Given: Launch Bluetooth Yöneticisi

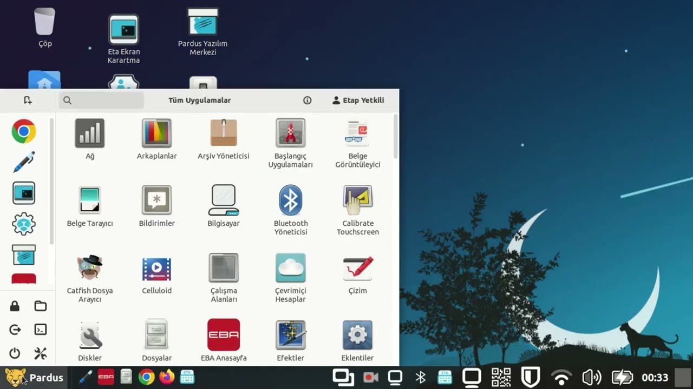Looking at the screenshot, I should point(291,211).
